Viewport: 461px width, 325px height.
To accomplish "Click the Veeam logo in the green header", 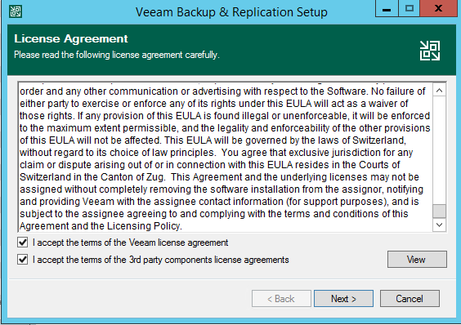I will (430, 51).
